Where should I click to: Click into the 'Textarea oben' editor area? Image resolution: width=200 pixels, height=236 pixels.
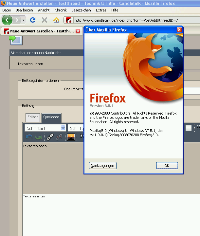click(53, 168)
